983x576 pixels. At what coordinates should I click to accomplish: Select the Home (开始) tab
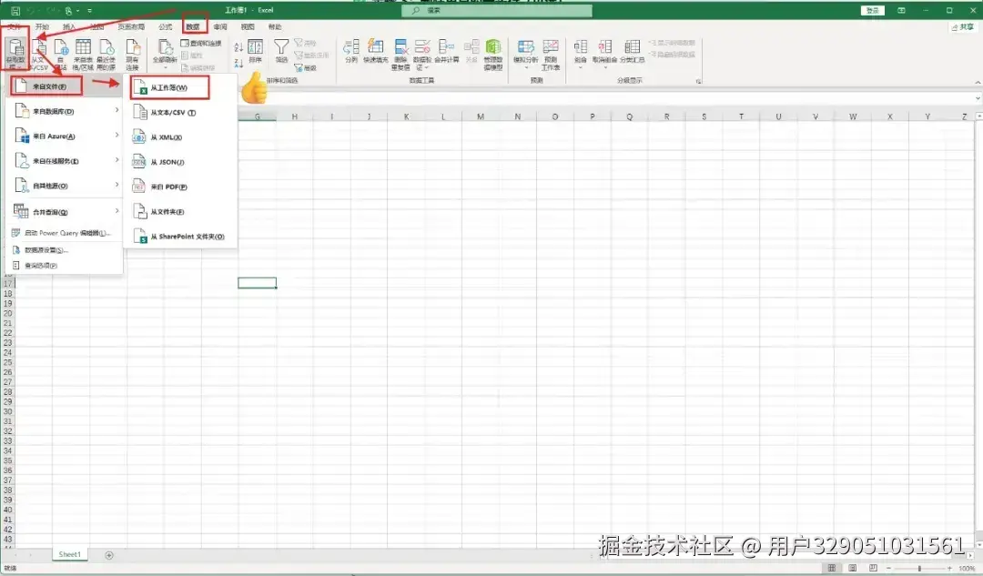[42, 27]
